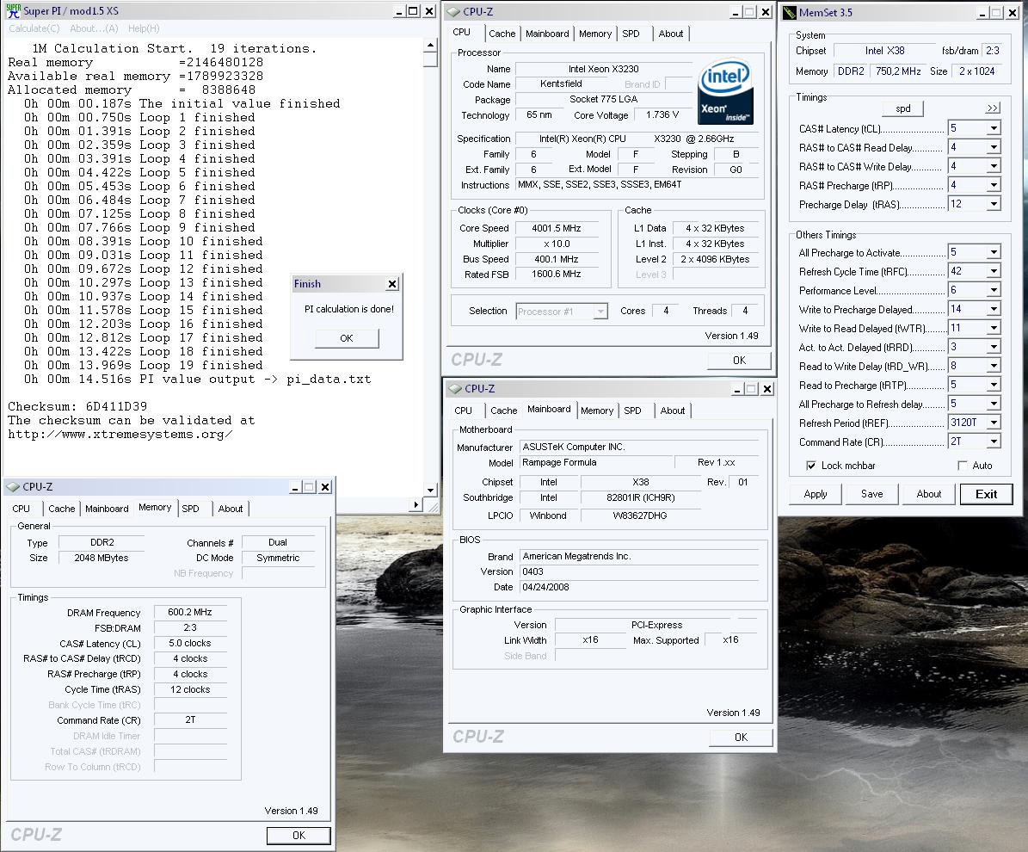
Task: Expand MemSet timings with the >> button
Action: pyautogui.click(x=993, y=108)
